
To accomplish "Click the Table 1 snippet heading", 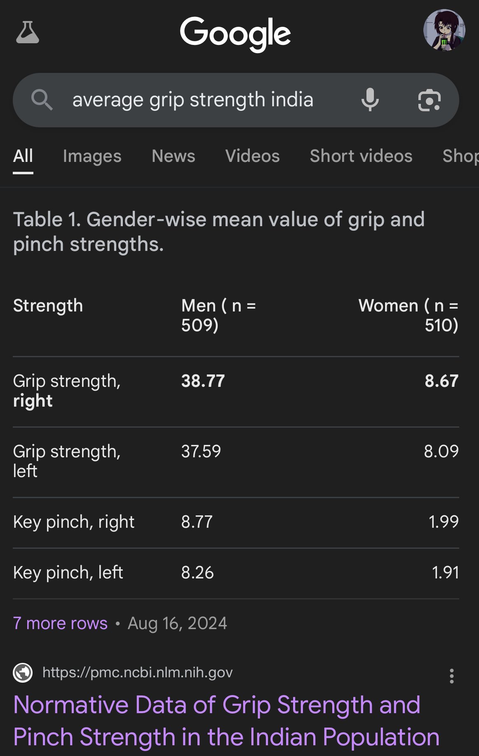I will (219, 232).
